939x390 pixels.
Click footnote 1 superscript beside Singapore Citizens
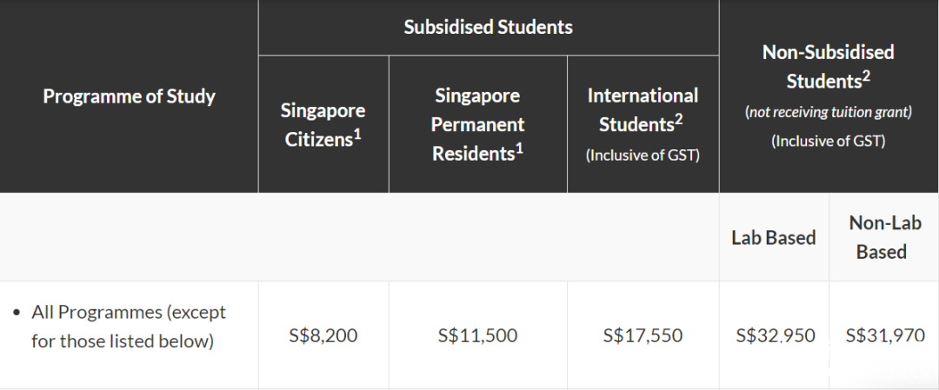pyautogui.click(x=357, y=132)
